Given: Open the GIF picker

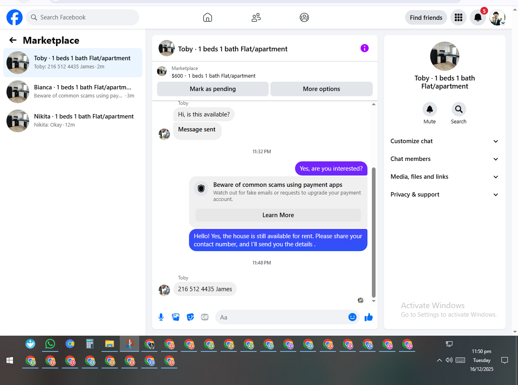Looking at the screenshot, I should click(x=205, y=317).
